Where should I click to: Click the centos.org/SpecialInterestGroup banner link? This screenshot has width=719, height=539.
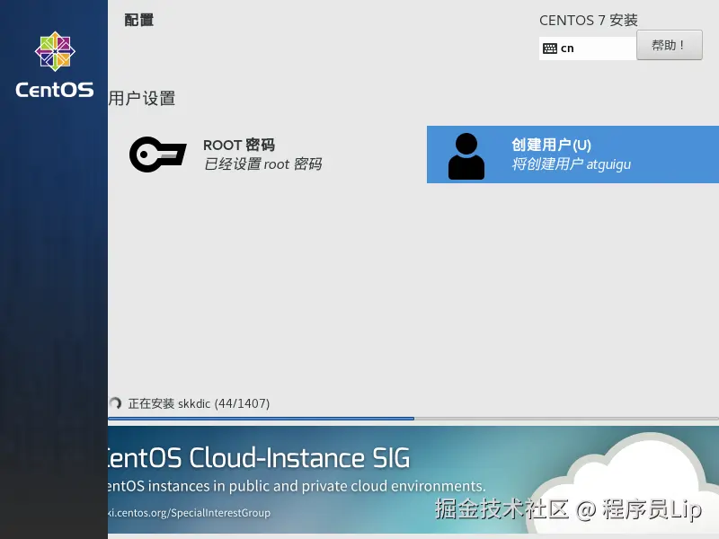point(189,513)
